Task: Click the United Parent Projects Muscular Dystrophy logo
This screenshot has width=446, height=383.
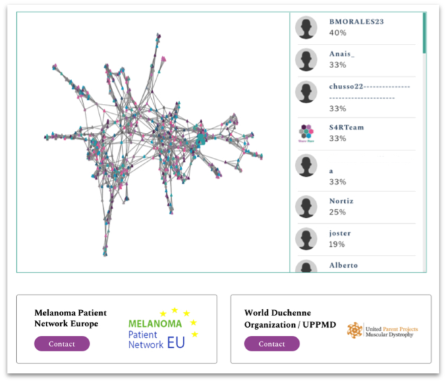Action: click(382, 330)
